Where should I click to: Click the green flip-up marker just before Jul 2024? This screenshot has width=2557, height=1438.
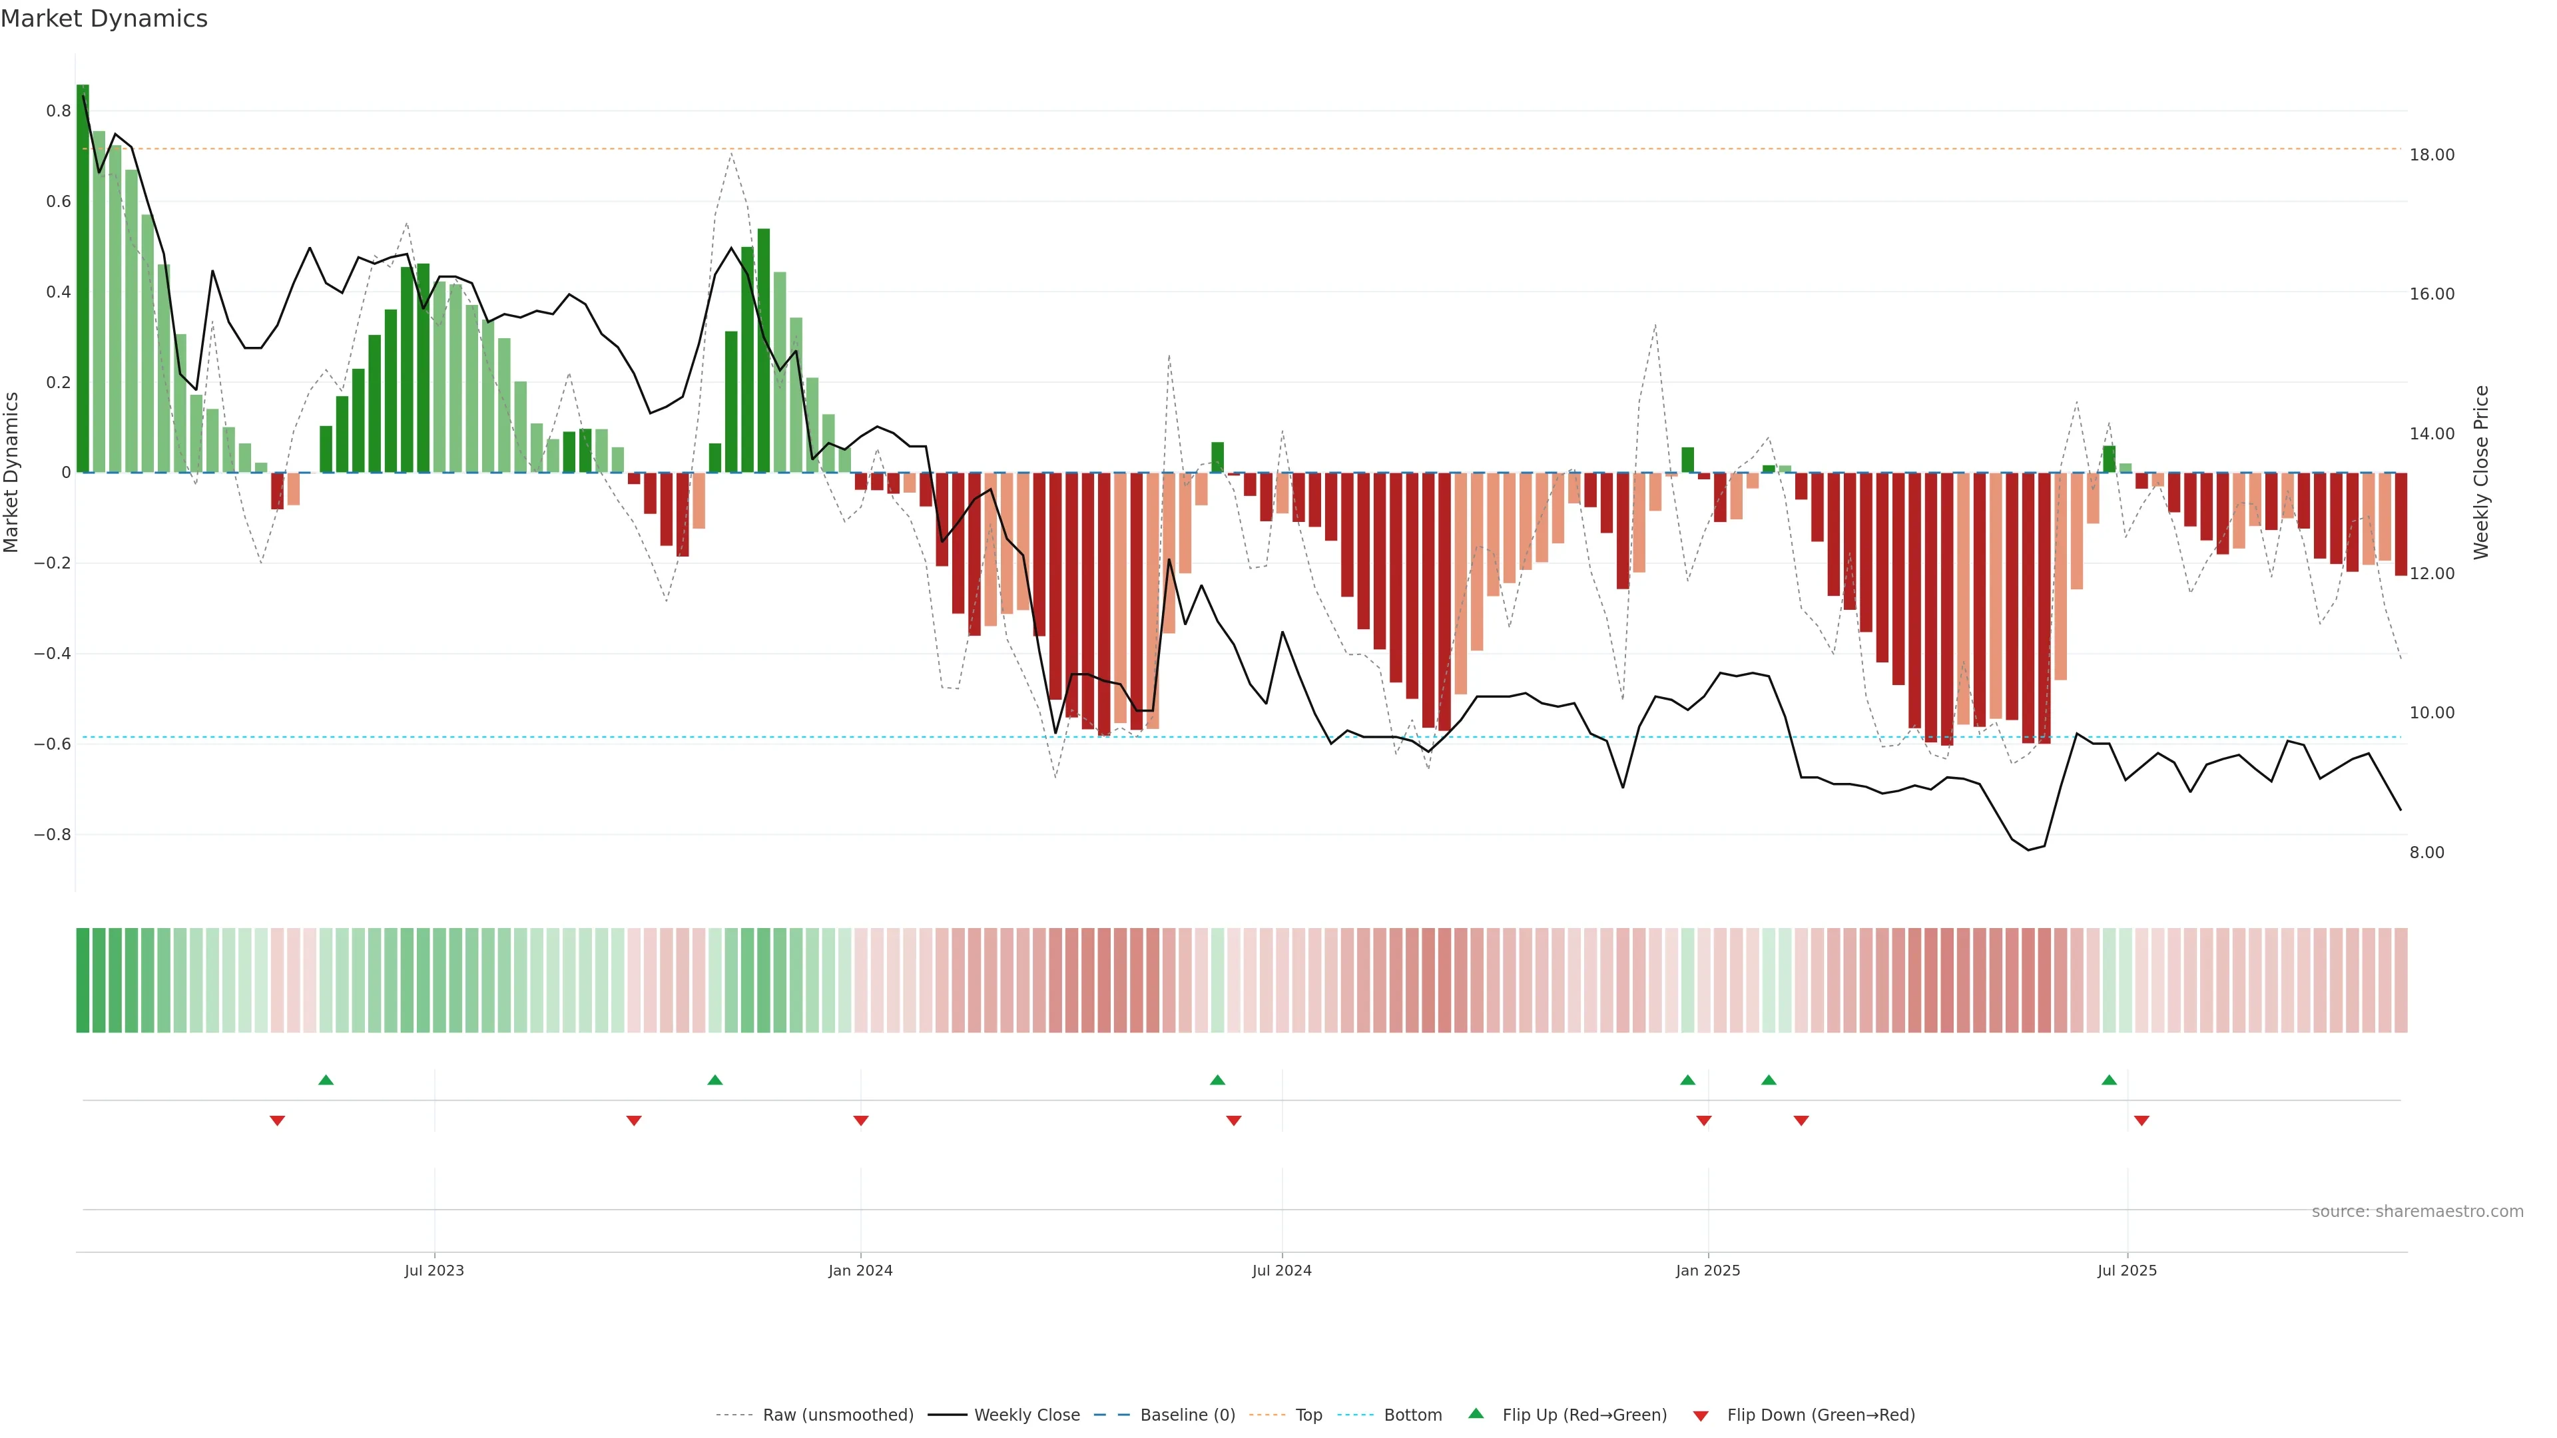coord(1217,1080)
